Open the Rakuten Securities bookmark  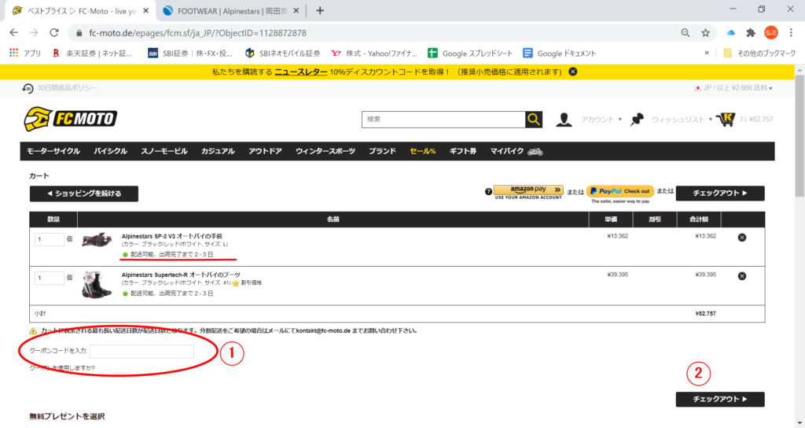tap(92, 53)
